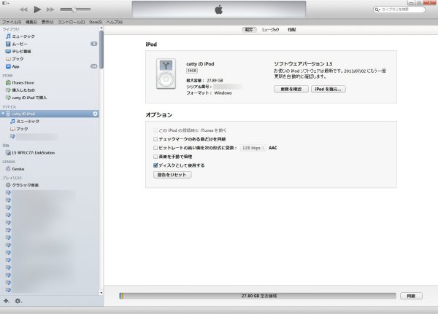
Task: Enable ビットレートの高い曲を次の形式に変換 checkbox
Action: tap(155, 148)
